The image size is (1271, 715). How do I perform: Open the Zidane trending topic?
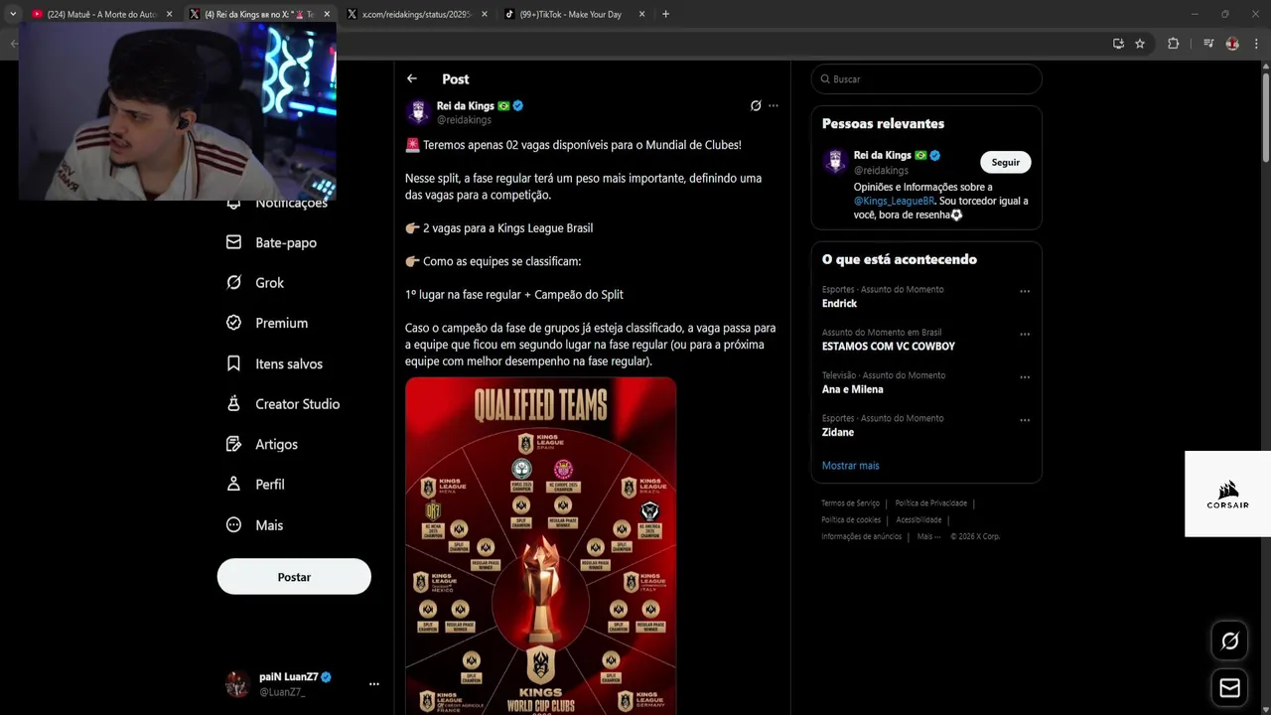tap(838, 432)
